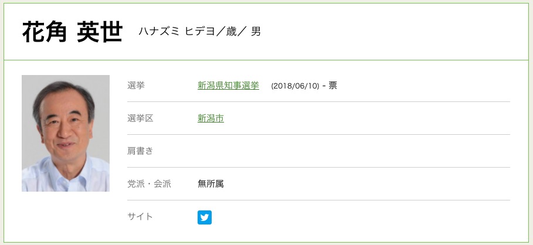The image size is (533, 245).
Task: Click the empty 肩書き value area
Action: pos(352,151)
